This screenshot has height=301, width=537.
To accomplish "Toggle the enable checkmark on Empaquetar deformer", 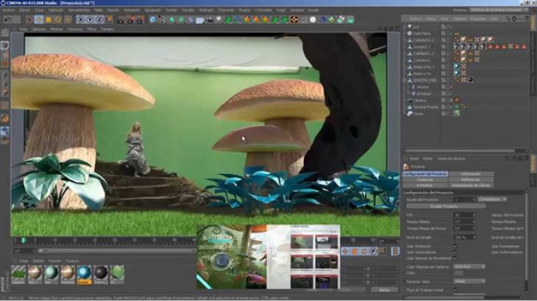I will pos(450,94).
